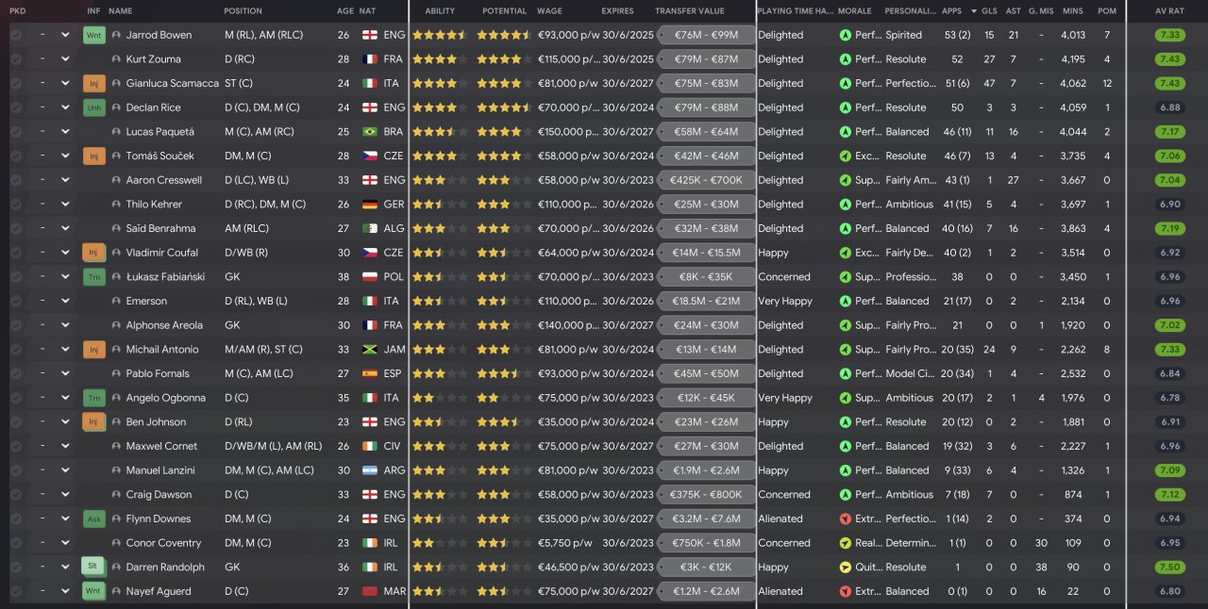The height and width of the screenshot is (609, 1208).
Task: Click Darren Randolph's 'Slt' status badge
Action: [x=94, y=567]
